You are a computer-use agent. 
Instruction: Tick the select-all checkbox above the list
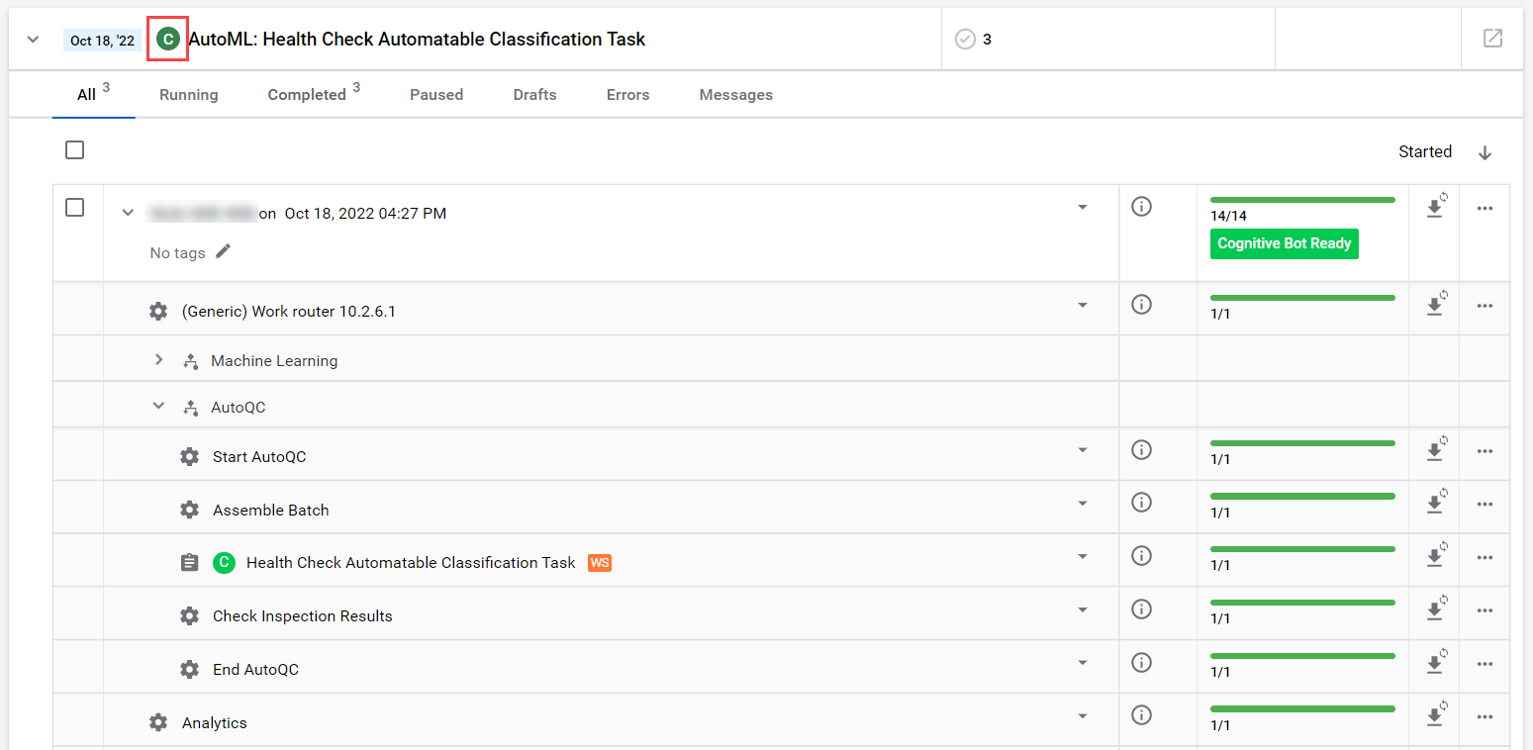pos(74,150)
